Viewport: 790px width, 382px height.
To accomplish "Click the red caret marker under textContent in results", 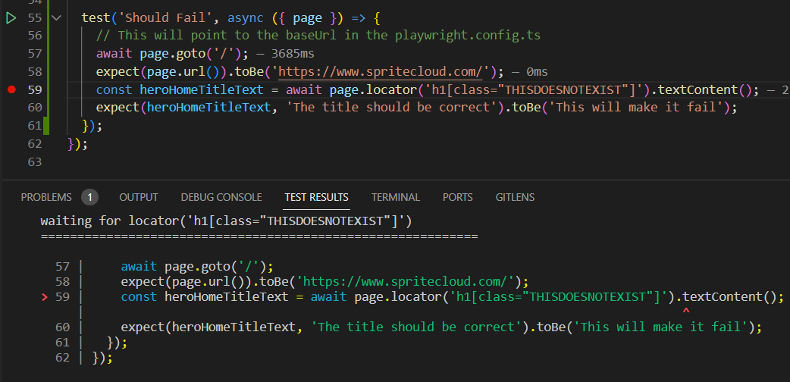I will (x=686, y=311).
